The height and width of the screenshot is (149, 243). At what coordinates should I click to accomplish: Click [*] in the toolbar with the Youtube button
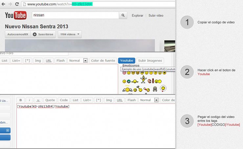coord(28,61)
